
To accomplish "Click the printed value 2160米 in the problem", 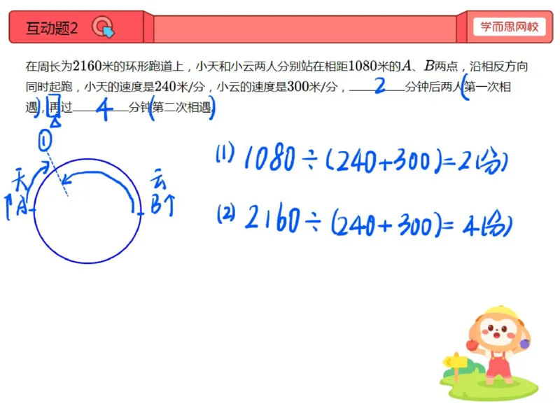I will click(93, 66).
